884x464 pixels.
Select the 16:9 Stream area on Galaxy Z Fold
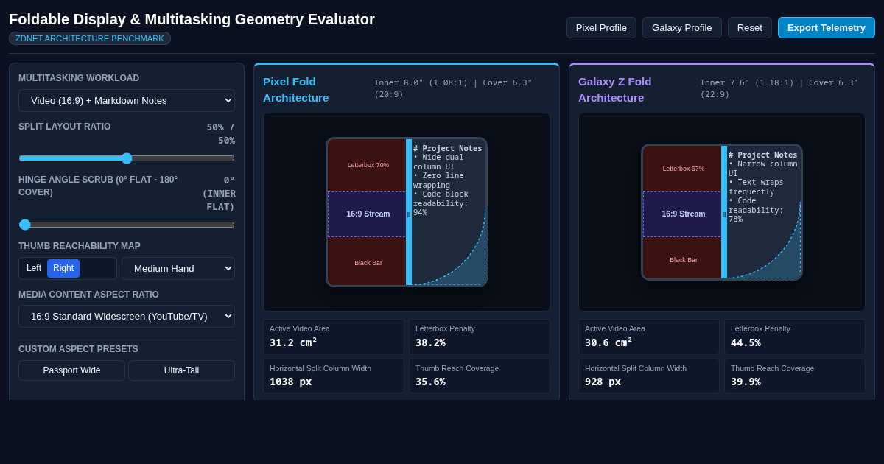pyautogui.click(x=682, y=214)
